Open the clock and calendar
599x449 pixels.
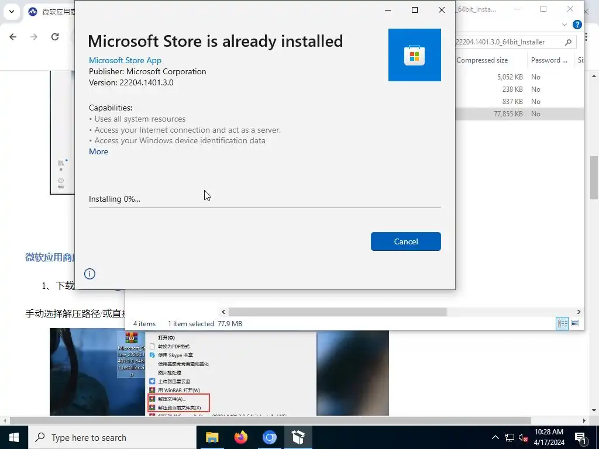pyautogui.click(x=549, y=437)
